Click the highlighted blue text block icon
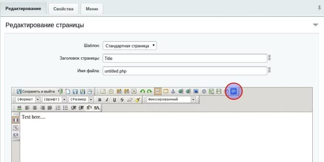 tap(234, 91)
